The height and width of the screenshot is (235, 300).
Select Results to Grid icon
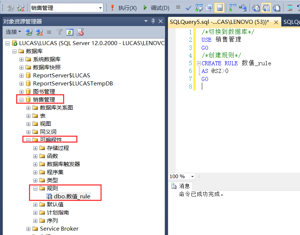pyautogui.click(x=266, y=8)
